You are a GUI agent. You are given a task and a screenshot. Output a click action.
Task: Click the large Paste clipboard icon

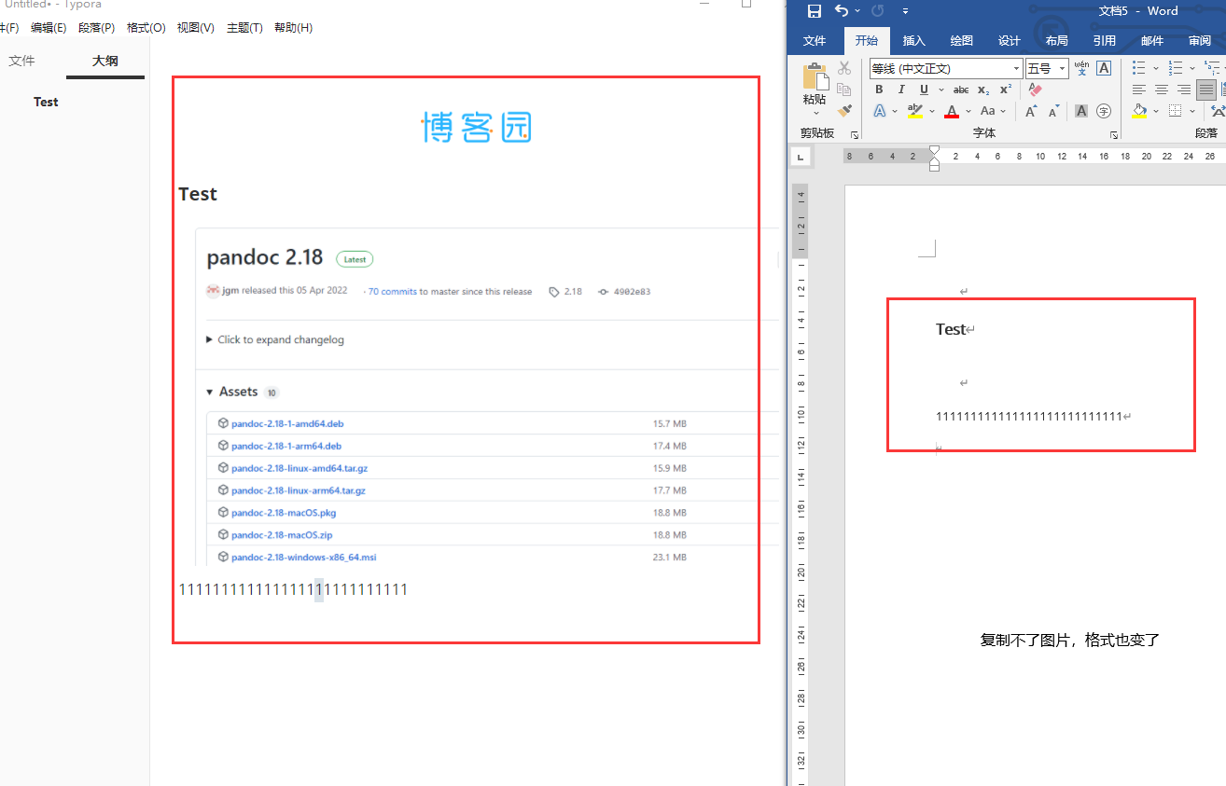point(815,76)
